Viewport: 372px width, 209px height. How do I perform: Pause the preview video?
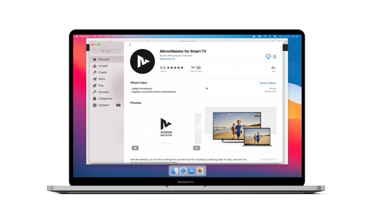click(x=135, y=148)
